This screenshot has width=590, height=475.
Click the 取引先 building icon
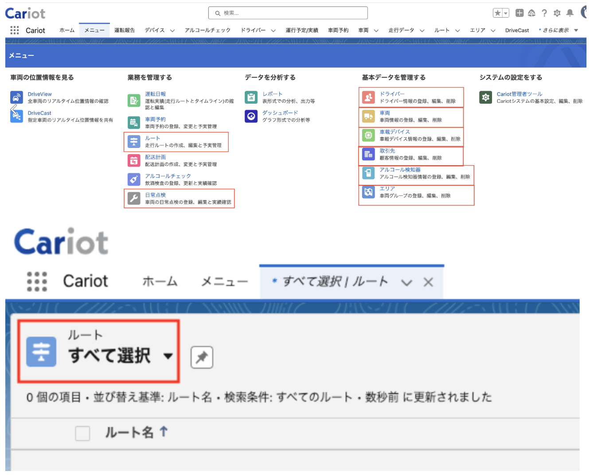click(368, 154)
